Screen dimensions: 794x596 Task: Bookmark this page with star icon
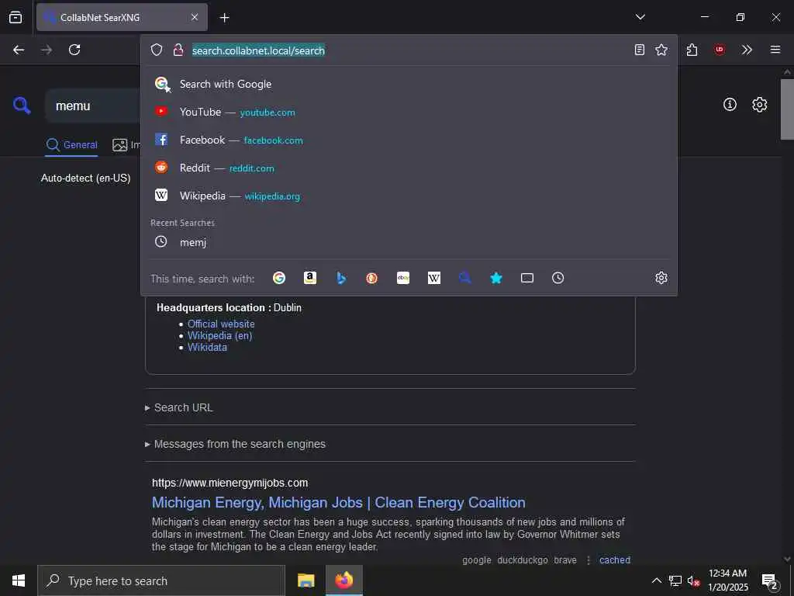coord(661,50)
